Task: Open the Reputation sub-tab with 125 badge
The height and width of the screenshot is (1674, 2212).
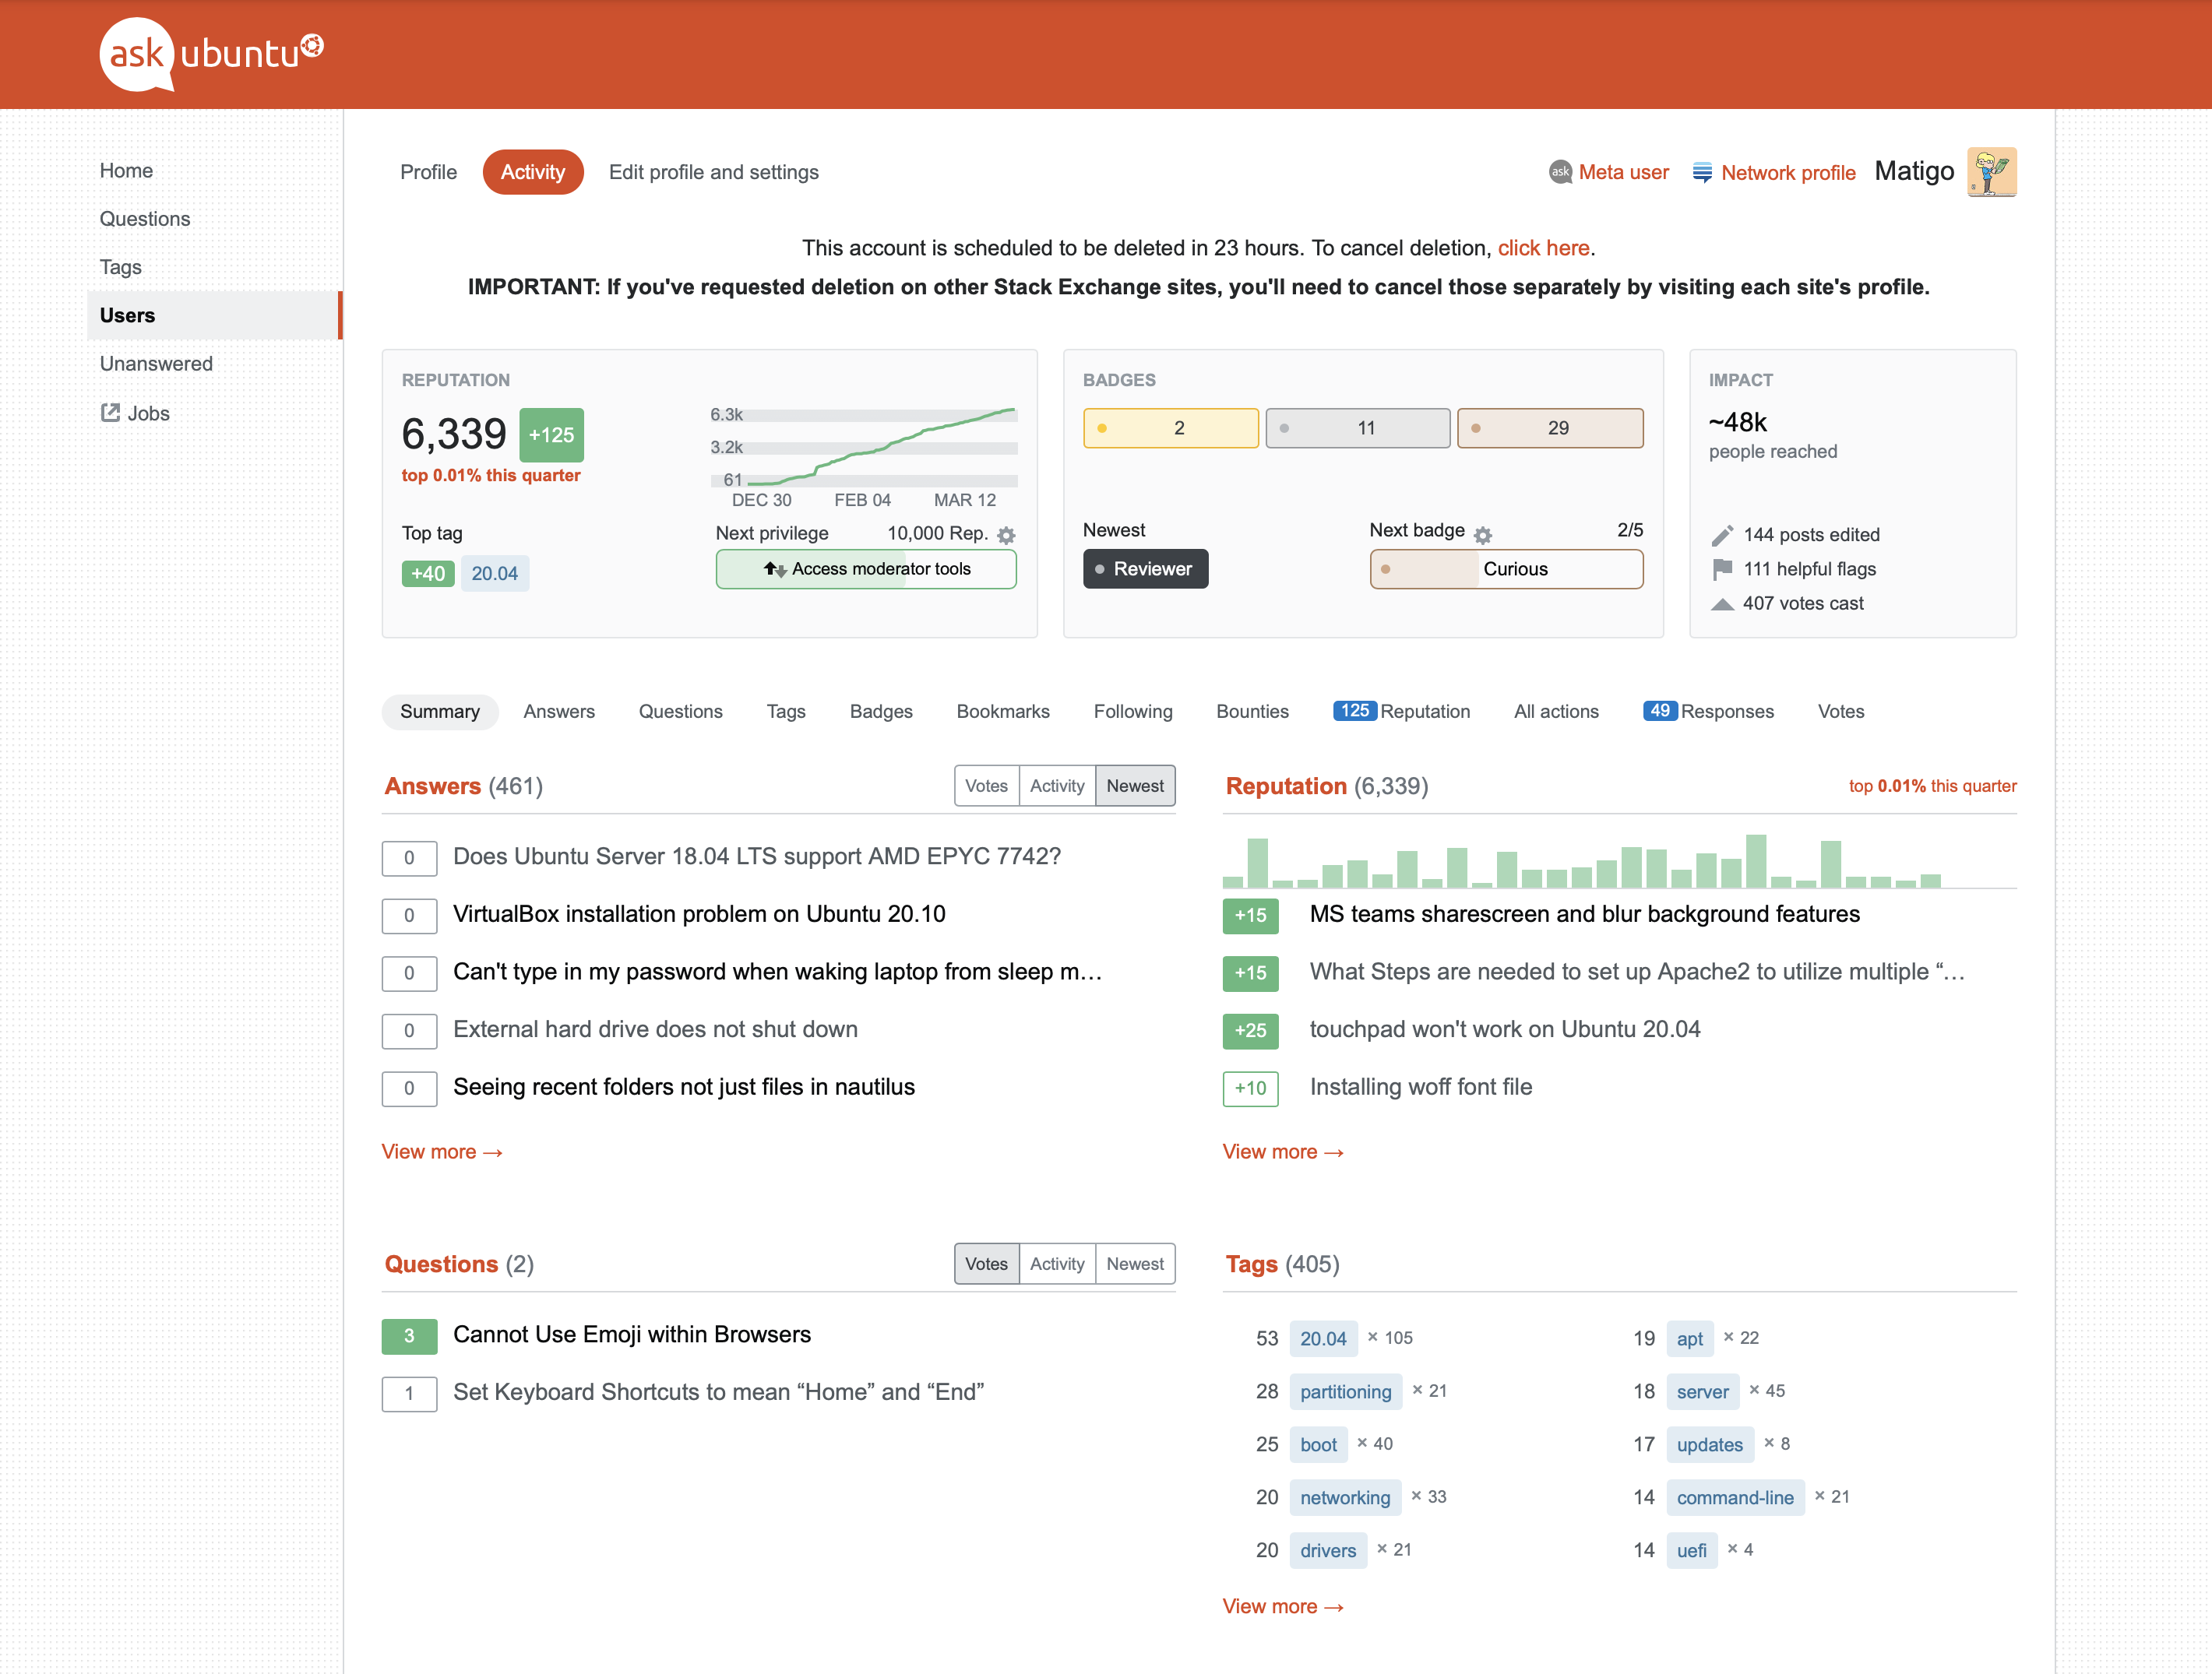Action: 1401,712
